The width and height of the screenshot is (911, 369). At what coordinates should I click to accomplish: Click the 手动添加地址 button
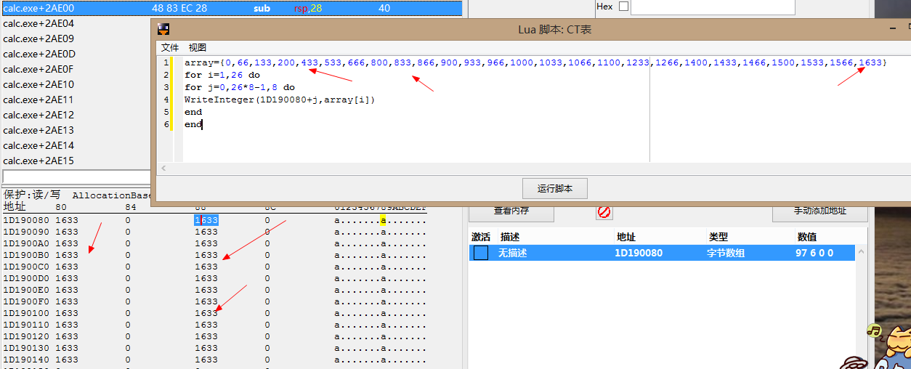pyautogui.click(x=820, y=211)
